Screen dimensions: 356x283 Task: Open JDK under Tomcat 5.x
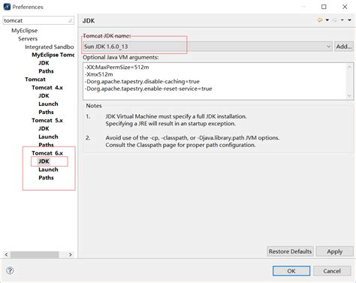(44, 128)
